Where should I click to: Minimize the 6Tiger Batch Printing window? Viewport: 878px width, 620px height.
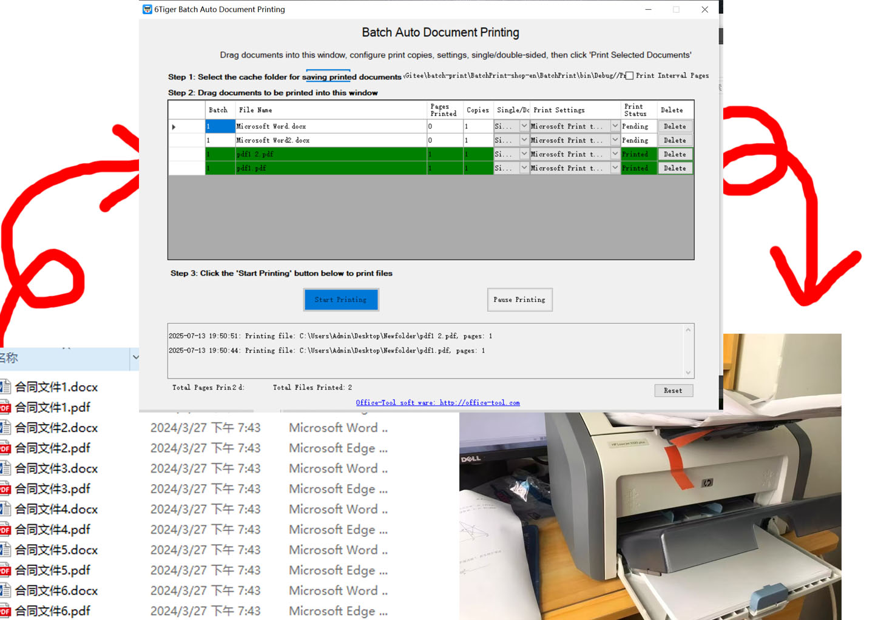[648, 9]
